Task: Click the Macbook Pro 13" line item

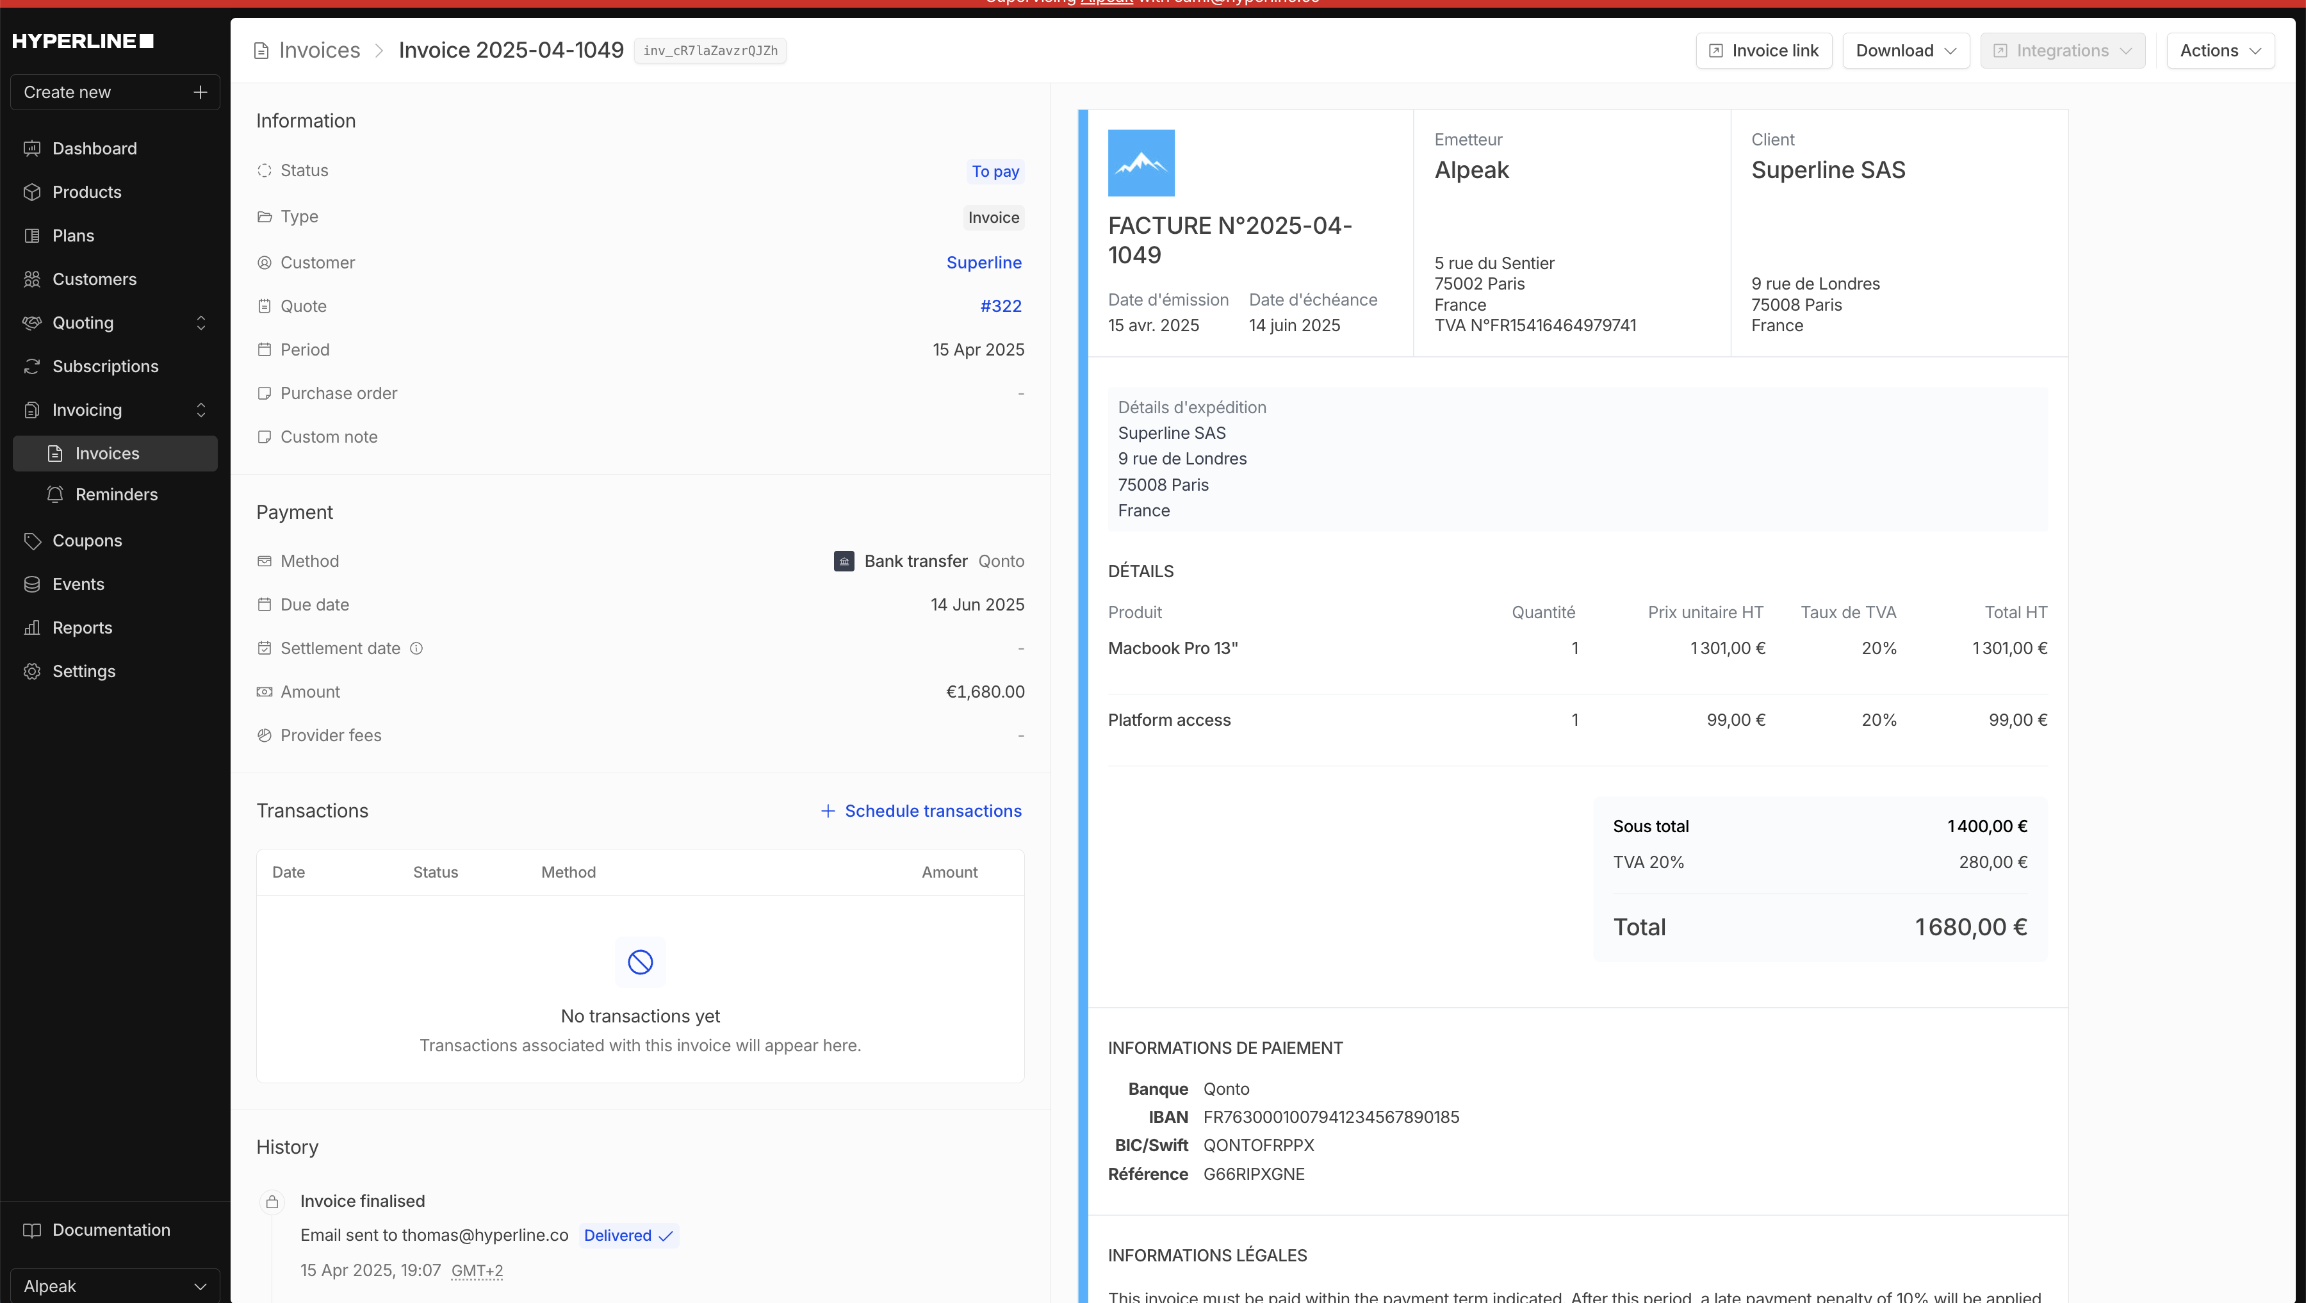Action: coord(1173,648)
